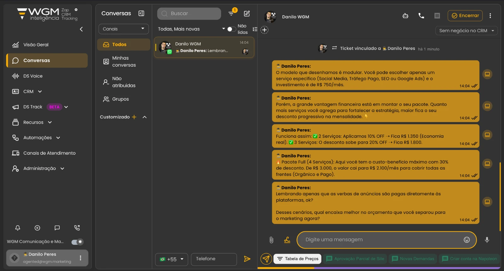Open the emoji picker in message box
Viewport: 504px width, 271px height.
467,240
